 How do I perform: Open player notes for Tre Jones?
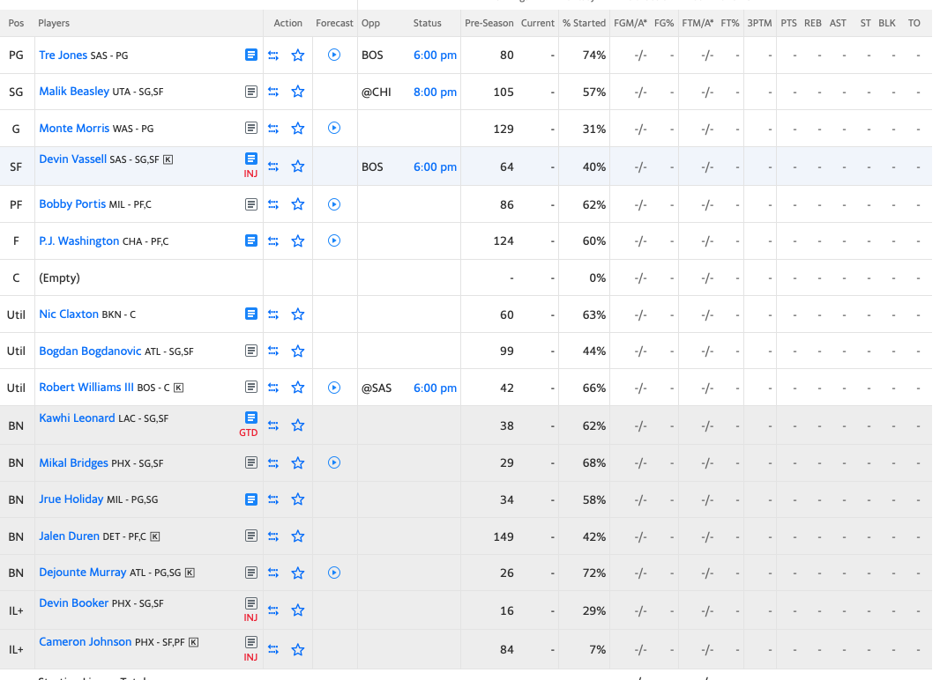coord(251,55)
